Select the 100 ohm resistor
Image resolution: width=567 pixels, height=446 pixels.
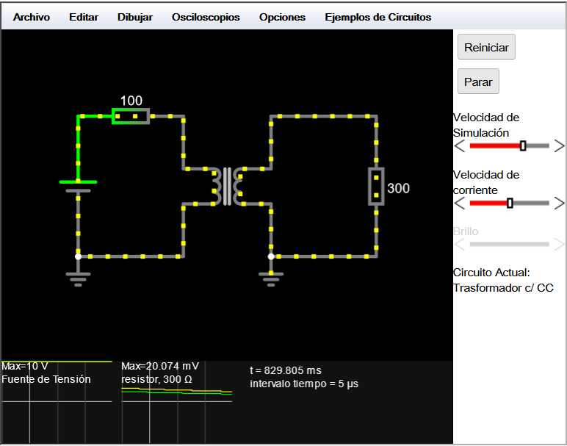coord(131,116)
